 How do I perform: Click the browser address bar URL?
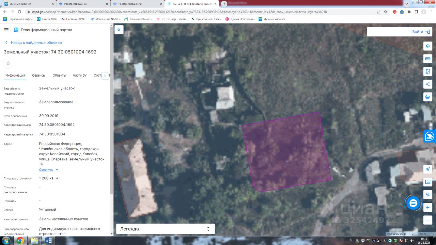[180, 12]
